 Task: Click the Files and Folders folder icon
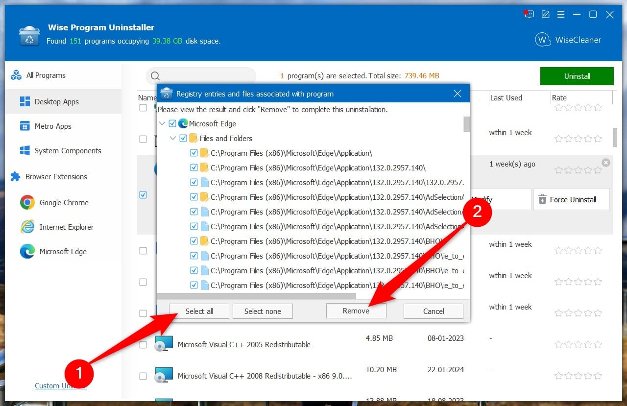(x=193, y=138)
